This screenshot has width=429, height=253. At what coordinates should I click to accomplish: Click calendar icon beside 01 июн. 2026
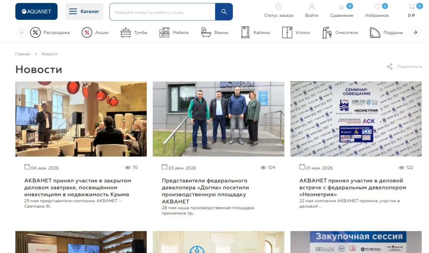click(302, 167)
